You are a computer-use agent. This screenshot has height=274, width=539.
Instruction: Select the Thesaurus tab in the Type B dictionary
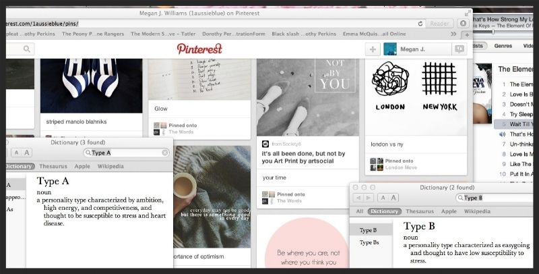pos(420,211)
